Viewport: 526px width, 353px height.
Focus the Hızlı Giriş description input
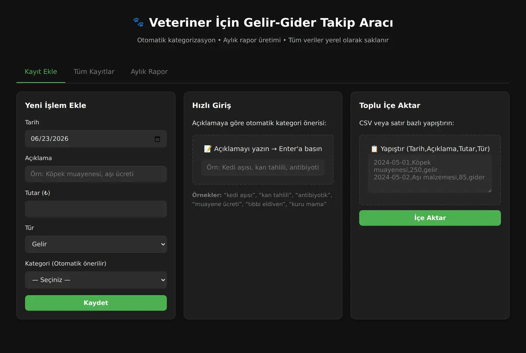[x=263, y=167]
